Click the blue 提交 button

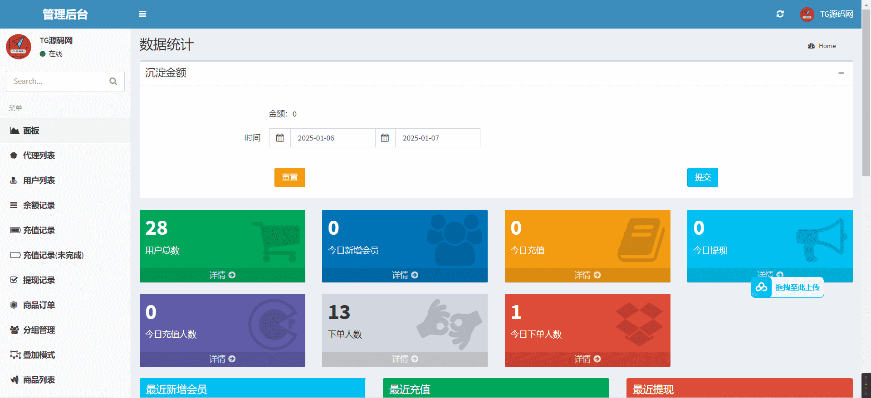(702, 177)
